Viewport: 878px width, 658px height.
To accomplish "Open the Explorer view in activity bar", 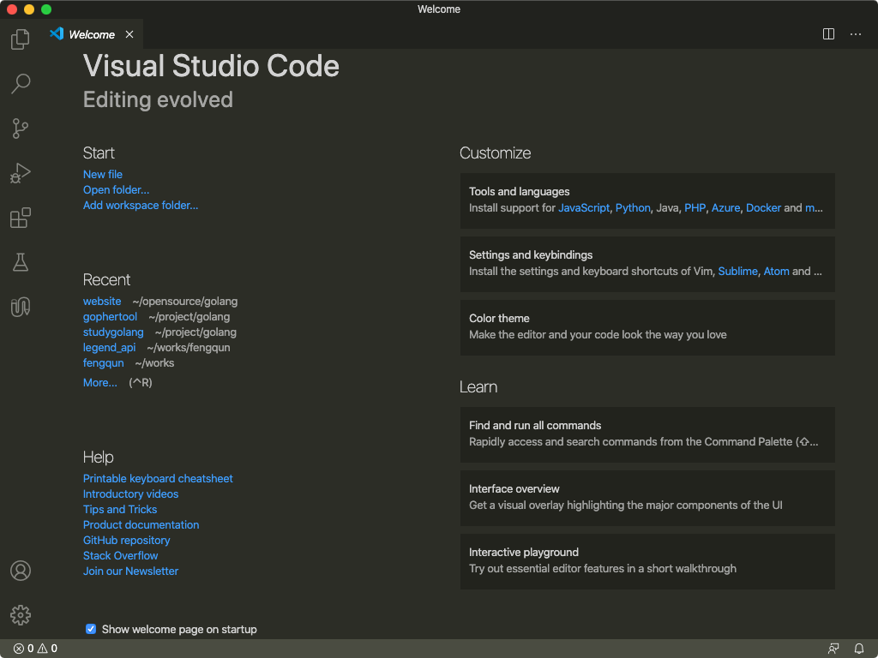I will click(21, 39).
